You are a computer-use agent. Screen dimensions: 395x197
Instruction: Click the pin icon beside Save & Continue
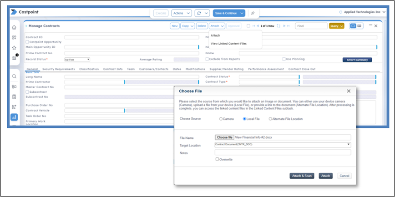253,13
